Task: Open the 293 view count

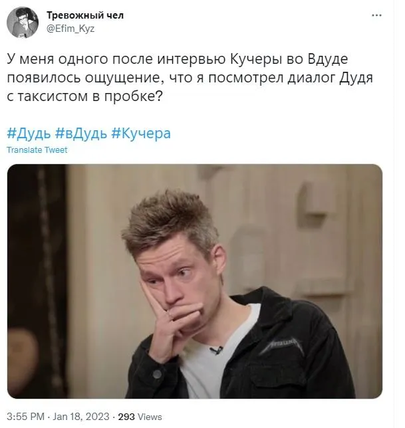Action: click(x=126, y=417)
